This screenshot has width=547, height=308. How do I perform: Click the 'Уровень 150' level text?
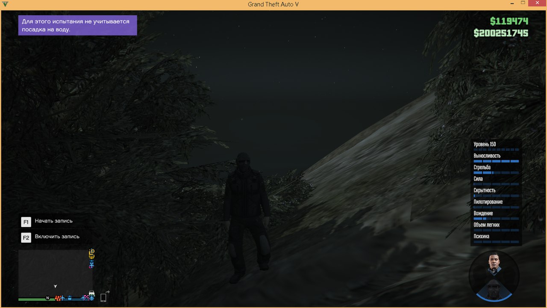pyautogui.click(x=485, y=144)
